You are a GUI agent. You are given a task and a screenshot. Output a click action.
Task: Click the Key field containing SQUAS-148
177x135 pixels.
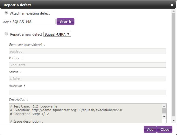34,22
